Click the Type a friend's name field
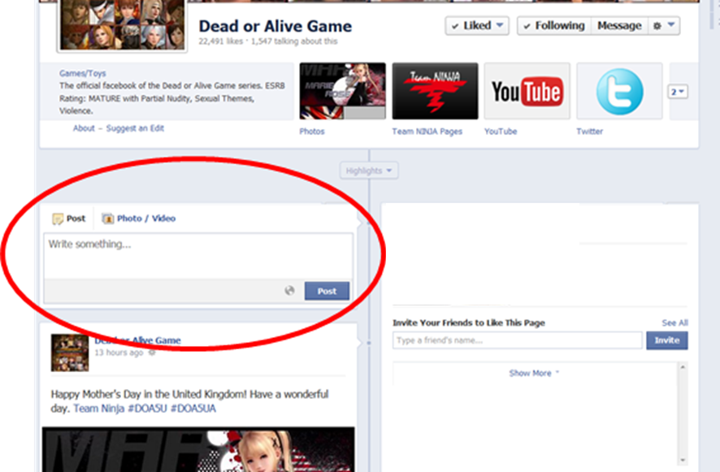The image size is (720, 472). [517, 340]
